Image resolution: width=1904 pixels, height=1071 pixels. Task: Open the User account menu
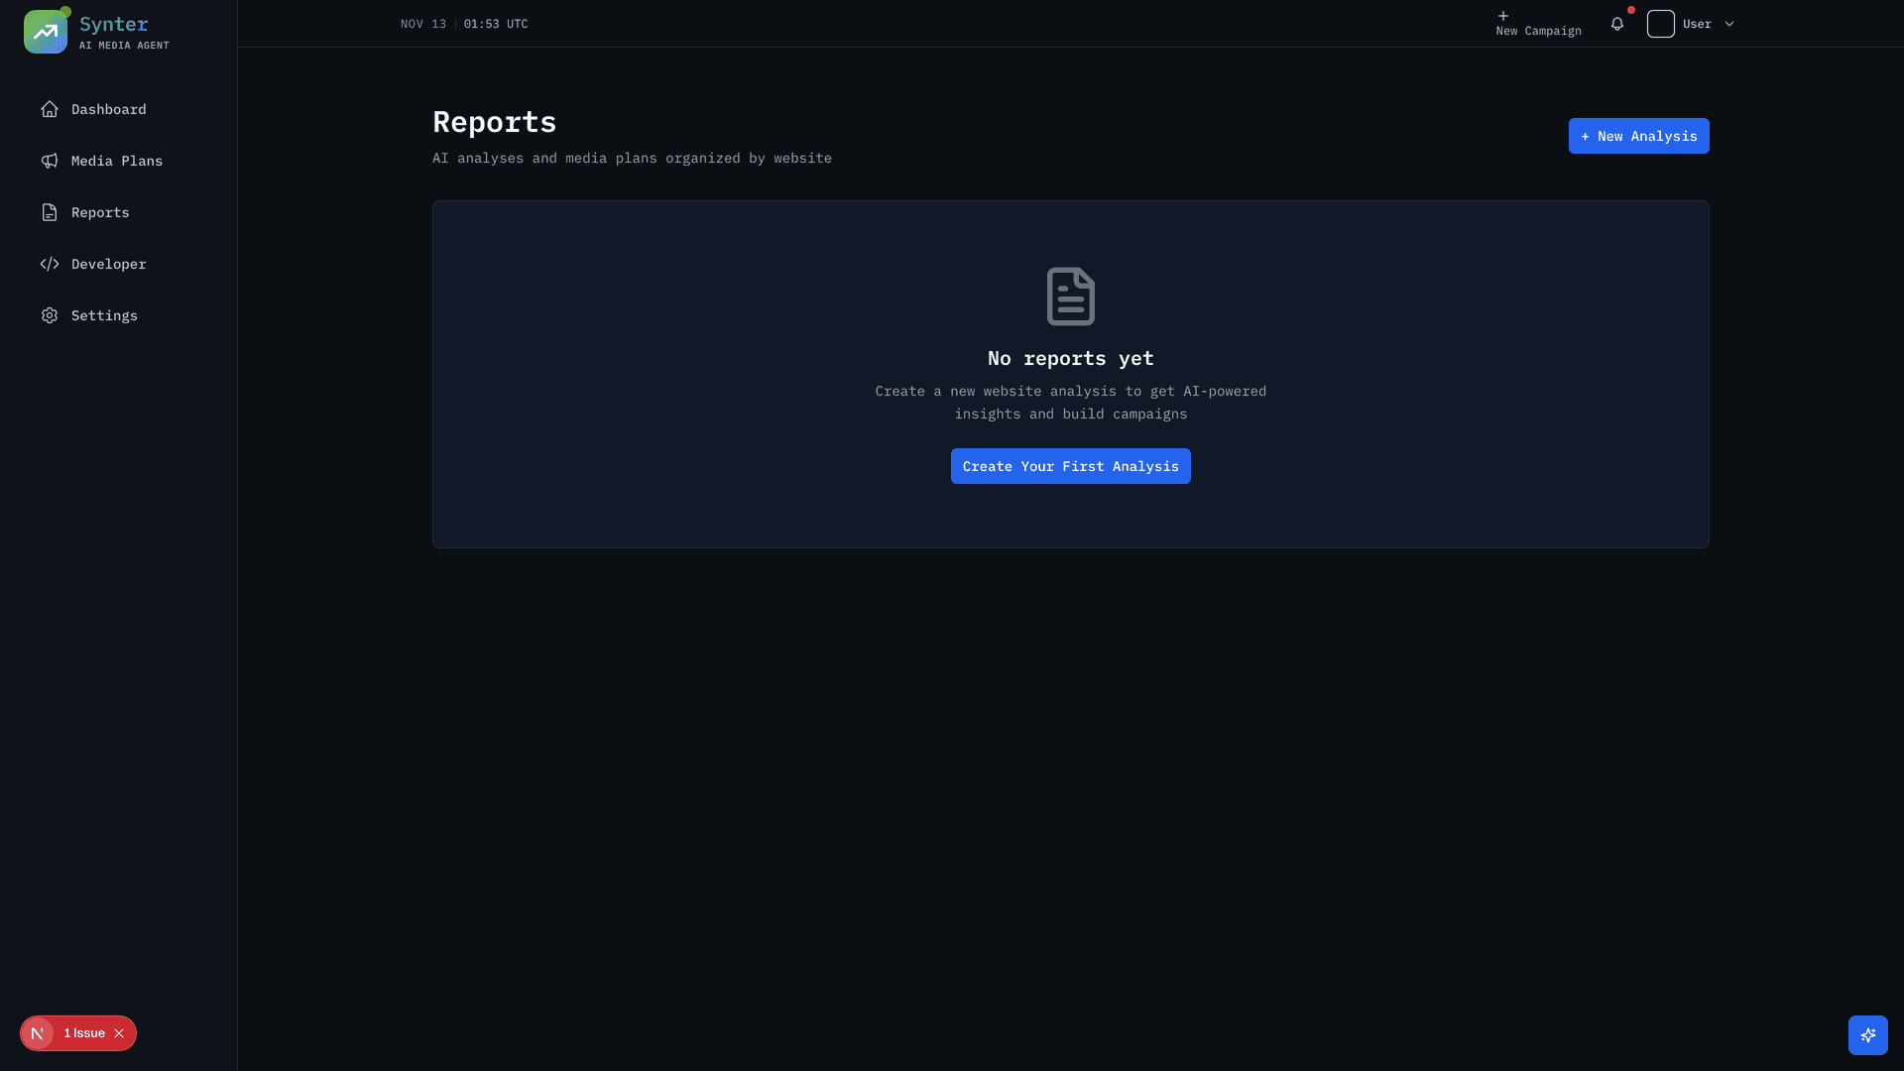[x=1698, y=24]
